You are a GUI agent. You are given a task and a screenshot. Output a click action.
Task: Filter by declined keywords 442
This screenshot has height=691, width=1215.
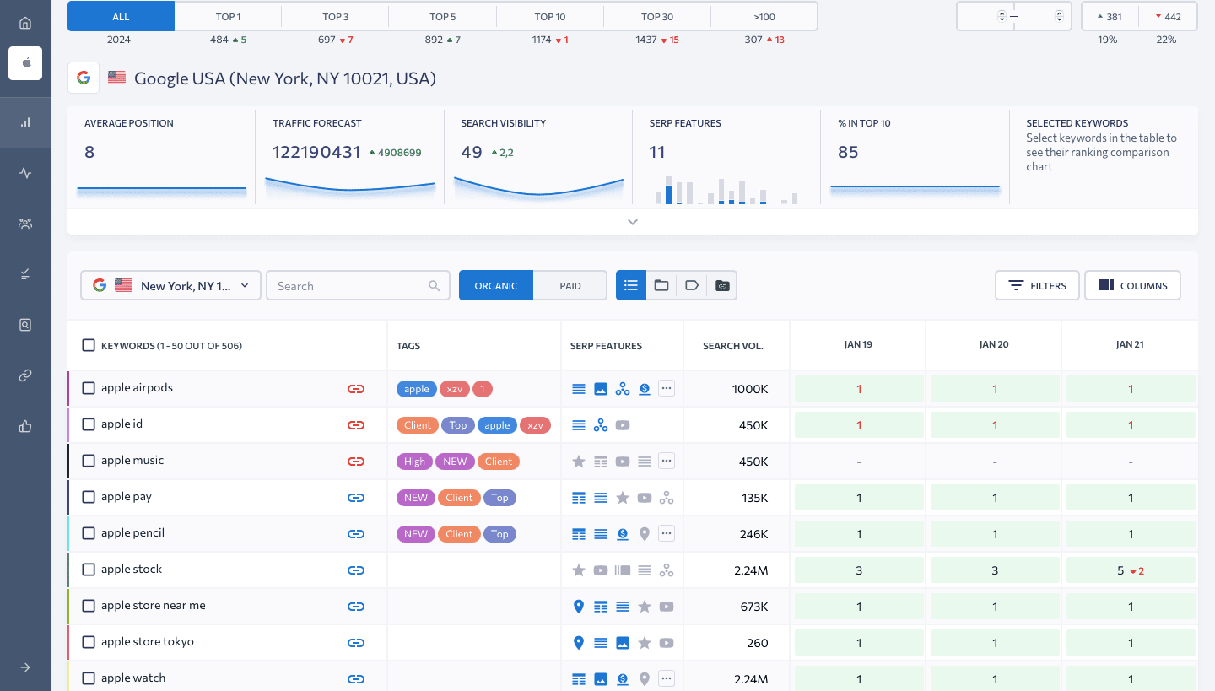tap(1168, 16)
